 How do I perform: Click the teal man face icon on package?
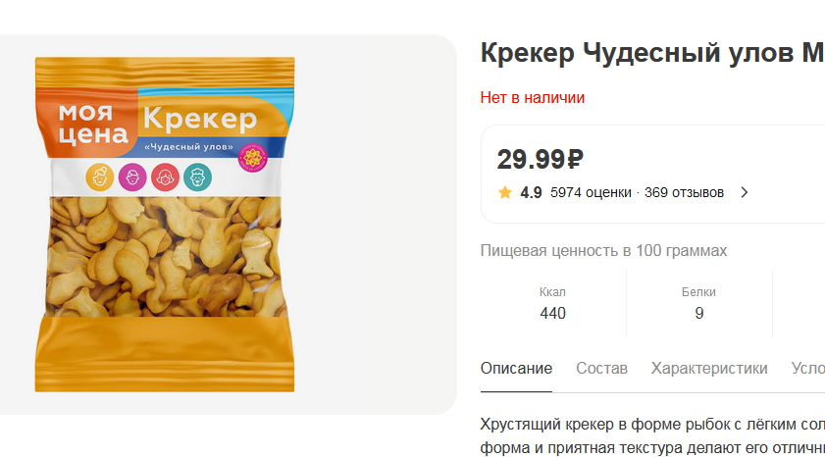coord(198,177)
